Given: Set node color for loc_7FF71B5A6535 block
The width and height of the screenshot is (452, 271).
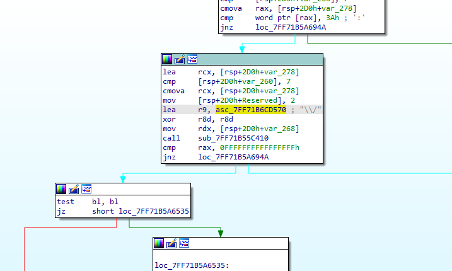Looking at the screenshot, I should coord(159,243).
